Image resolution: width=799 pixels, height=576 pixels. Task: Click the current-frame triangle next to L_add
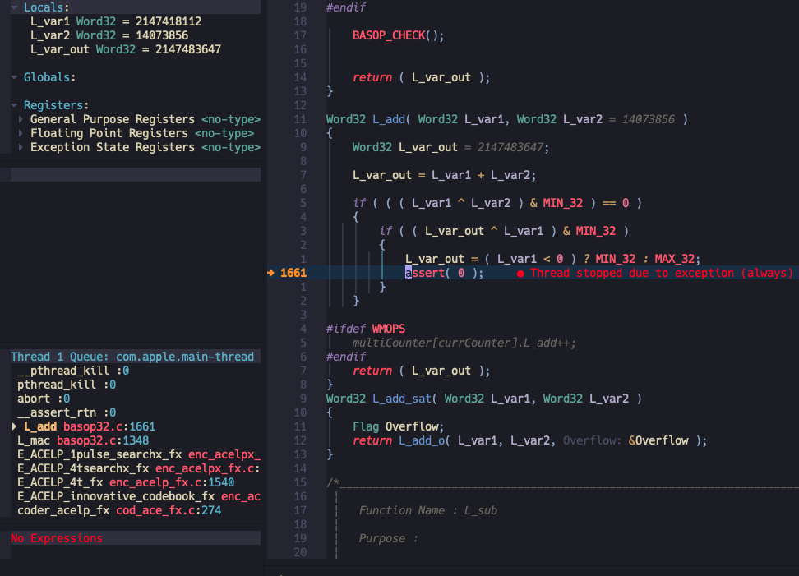(14, 426)
